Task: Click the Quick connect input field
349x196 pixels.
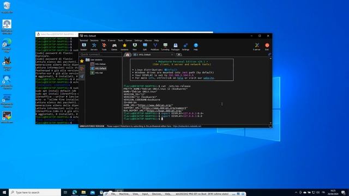Action: [100, 54]
